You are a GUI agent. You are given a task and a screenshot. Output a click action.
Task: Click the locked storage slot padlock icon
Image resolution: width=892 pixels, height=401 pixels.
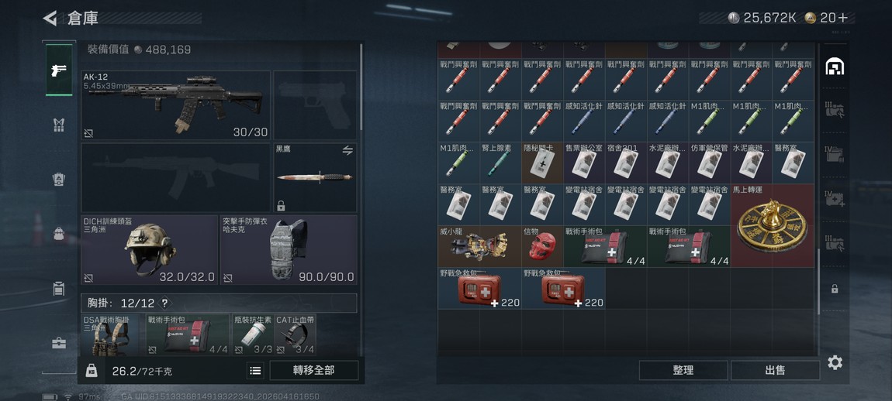click(x=835, y=289)
